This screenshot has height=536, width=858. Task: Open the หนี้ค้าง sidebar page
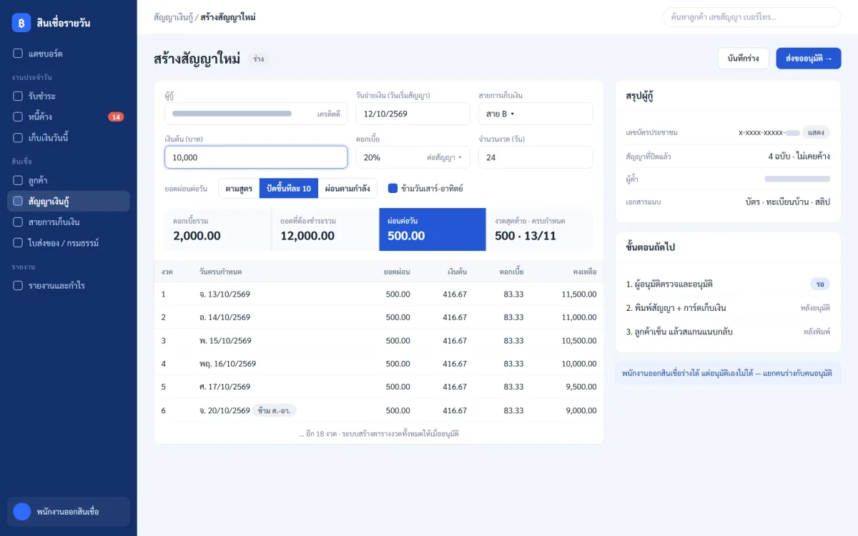coord(69,116)
